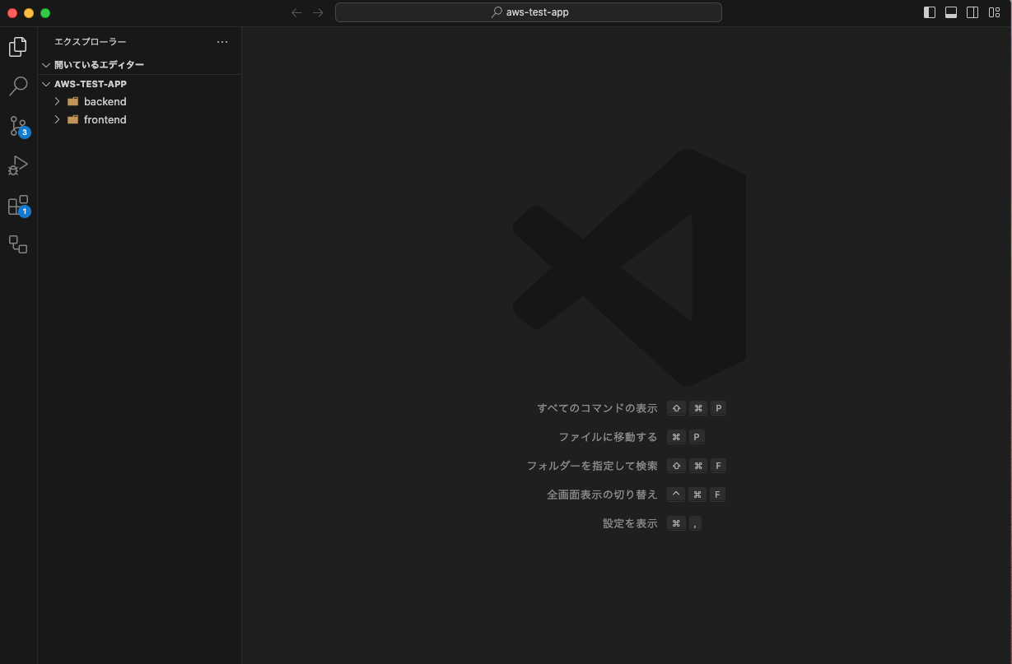Screen dimensions: 1012x664
Task: Open the Extensions view with 1 notification
Action: tap(18, 205)
